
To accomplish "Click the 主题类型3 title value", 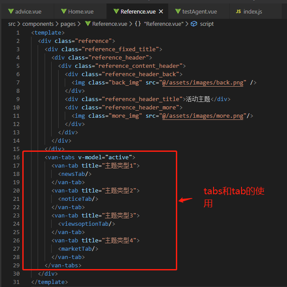I will [119, 215].
